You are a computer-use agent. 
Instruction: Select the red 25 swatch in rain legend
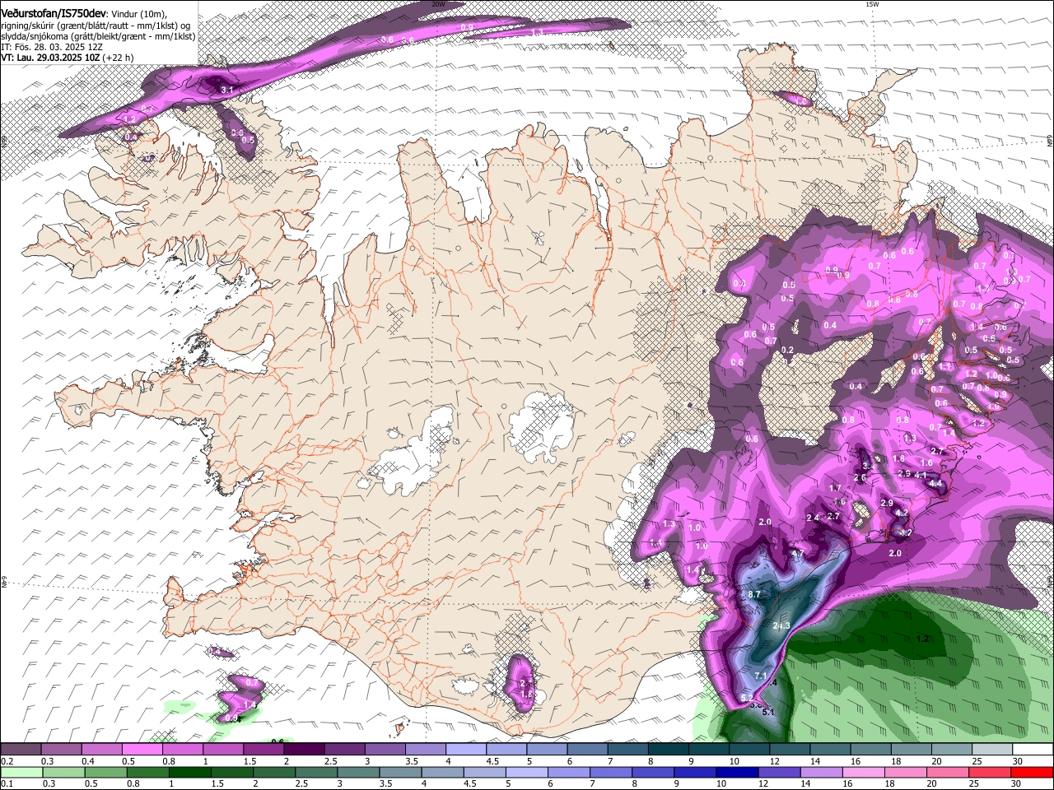[x=989, y=773]
